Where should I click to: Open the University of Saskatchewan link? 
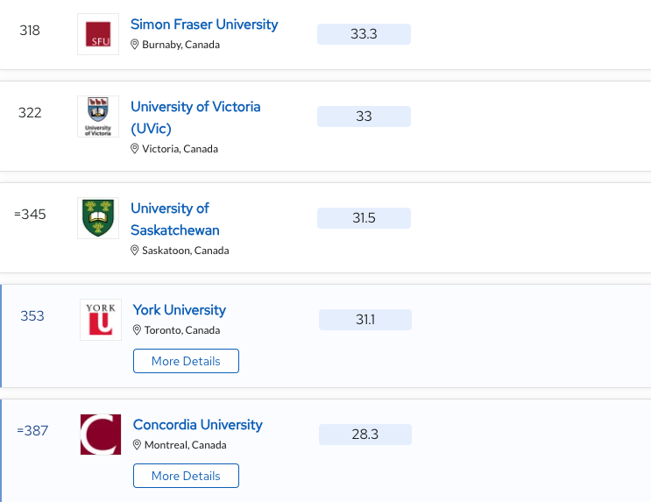click(x=170, y=209)
